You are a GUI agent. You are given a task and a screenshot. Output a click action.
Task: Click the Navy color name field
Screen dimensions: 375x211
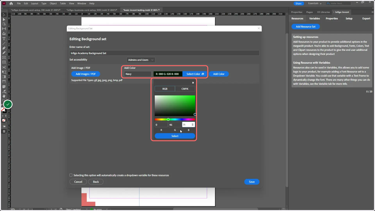pyautogui.click(x=137, y=74)
